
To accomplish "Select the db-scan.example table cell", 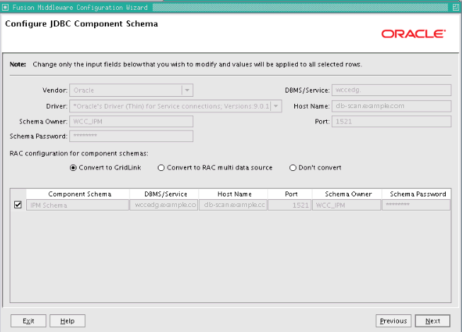I will click(x=233, y=205).
